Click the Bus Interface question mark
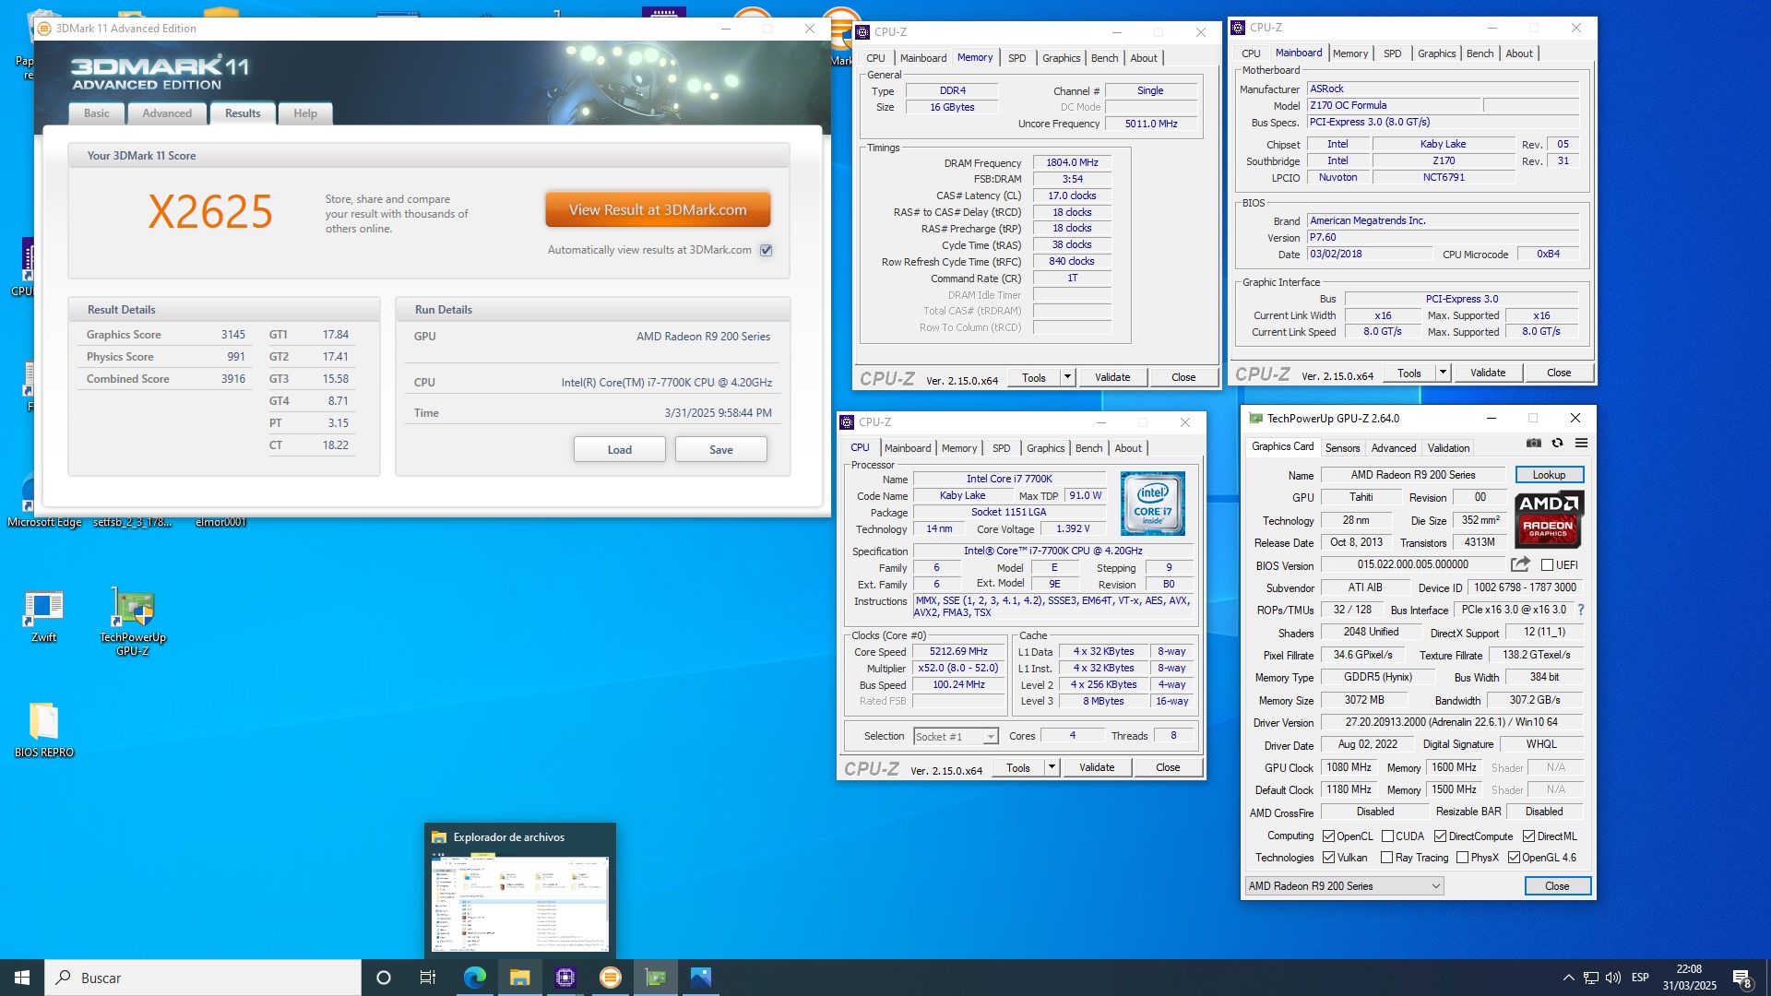The image size is (1771, 996). (1581, 610)
